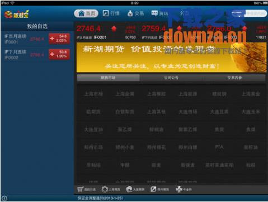This screenshot has height=202, width=268.
Task: Tap the 中金所 icon in bottom toolbar
Action: pyautogui.click(x=184, y=189)
